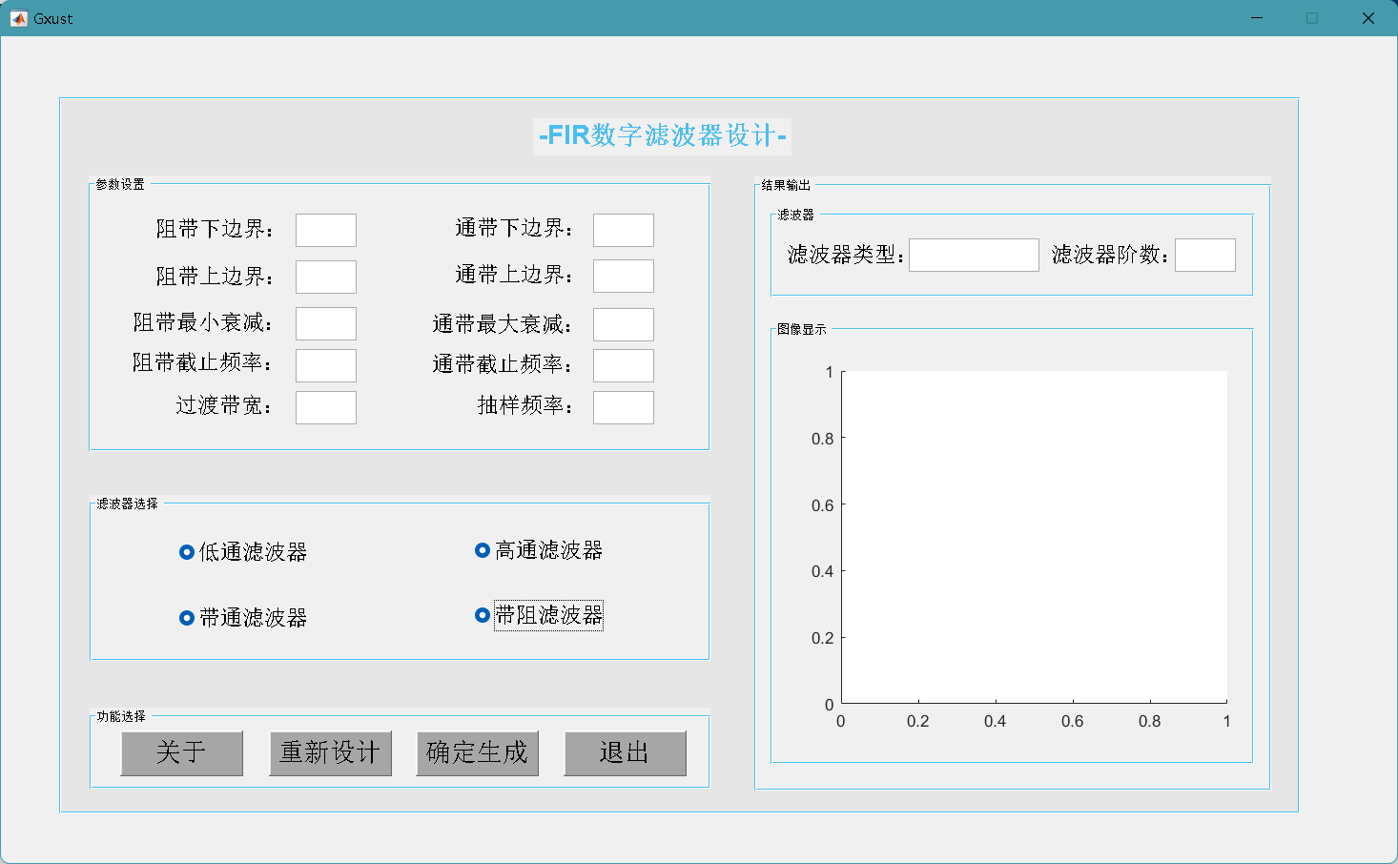Click the 参数设置 panel label
Screen dimensions: 1398x864
point(120,184)
